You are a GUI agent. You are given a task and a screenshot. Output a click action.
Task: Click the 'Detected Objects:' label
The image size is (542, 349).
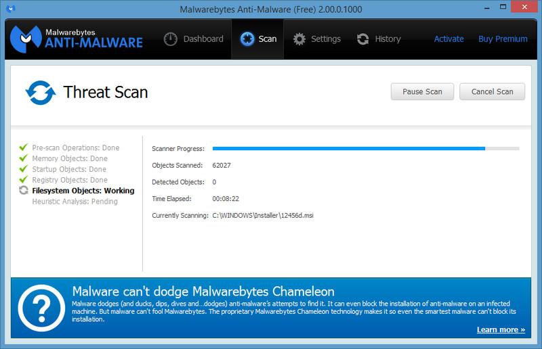point(178,182)
